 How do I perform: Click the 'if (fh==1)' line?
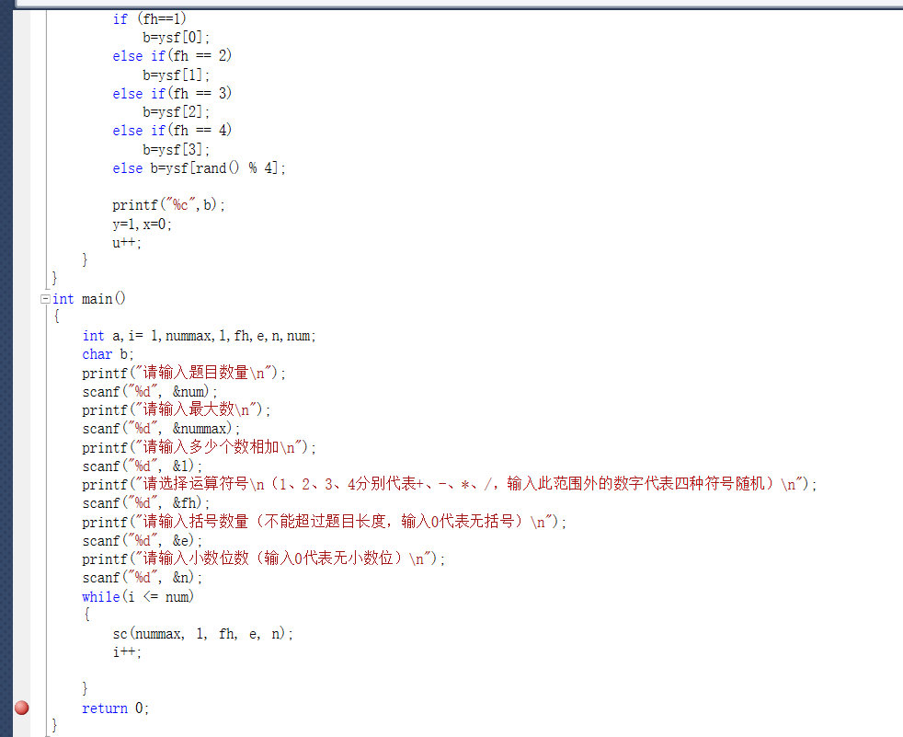150,19
